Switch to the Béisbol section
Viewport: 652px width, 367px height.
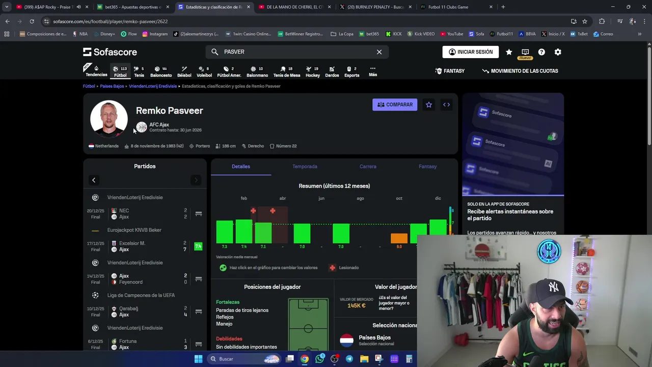pyautogui.click(x=184, y=71)
